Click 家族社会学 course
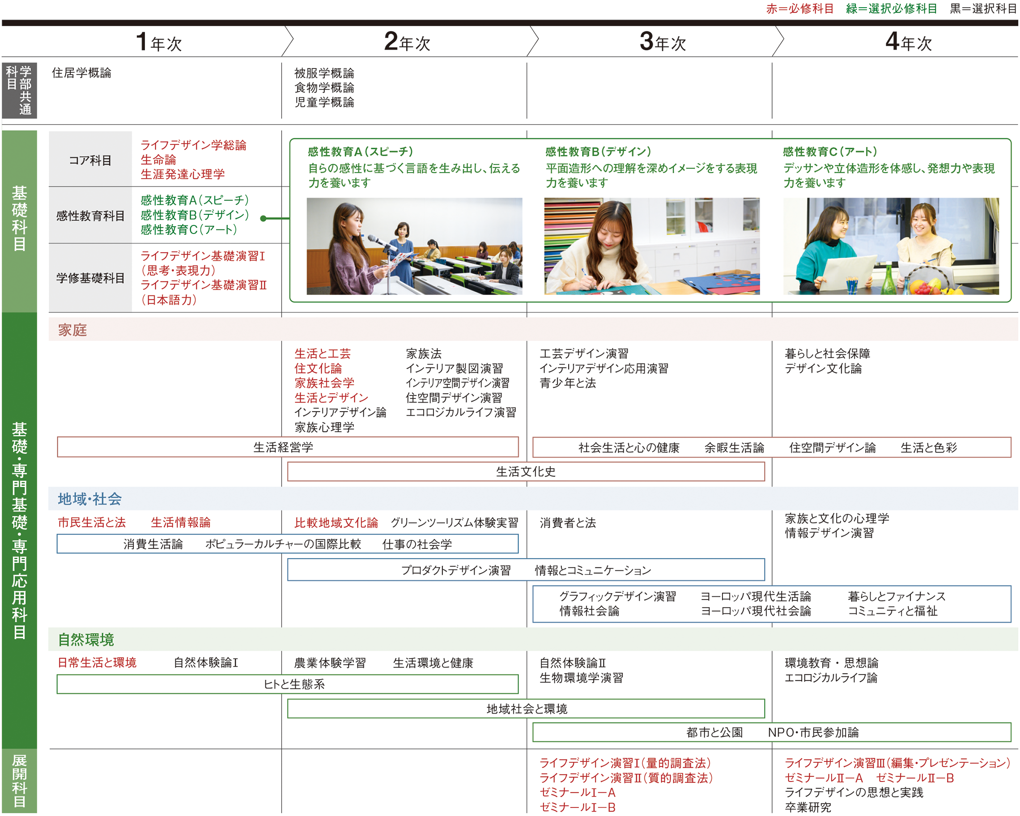Viewport: 1020px width, 816px height. [x=324, y=382]
